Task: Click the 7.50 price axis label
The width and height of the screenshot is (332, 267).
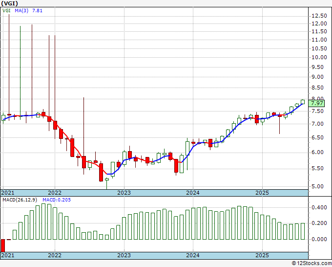Action: click(318, 111)
